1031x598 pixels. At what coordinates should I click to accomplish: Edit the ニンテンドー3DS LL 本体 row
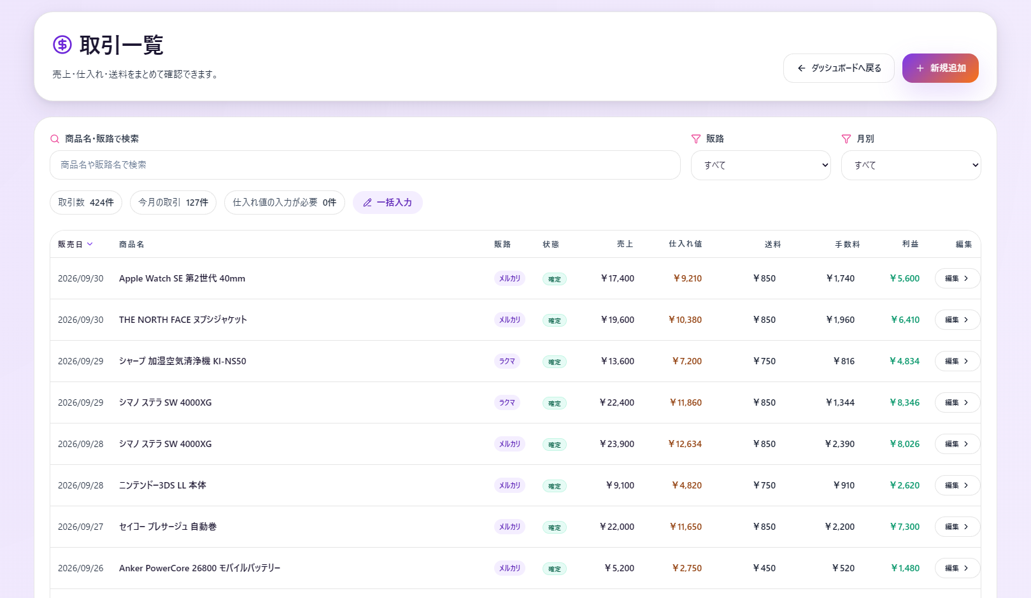point(957,485)
